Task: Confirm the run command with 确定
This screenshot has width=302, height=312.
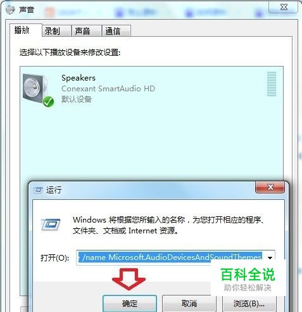Action: click(x=130, y=304)
